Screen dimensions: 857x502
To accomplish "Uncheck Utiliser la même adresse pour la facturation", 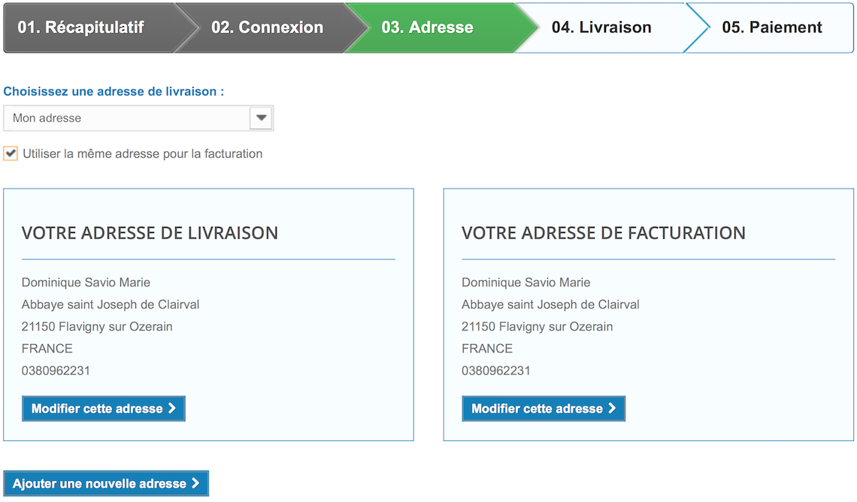I will point(11,153).
